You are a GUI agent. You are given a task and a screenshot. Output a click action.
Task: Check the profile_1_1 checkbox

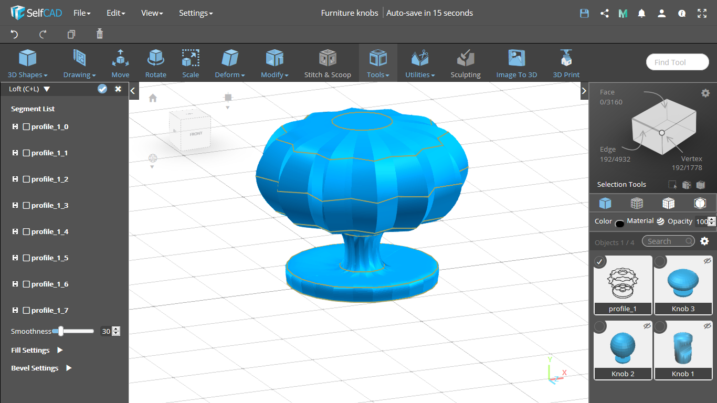26,153
